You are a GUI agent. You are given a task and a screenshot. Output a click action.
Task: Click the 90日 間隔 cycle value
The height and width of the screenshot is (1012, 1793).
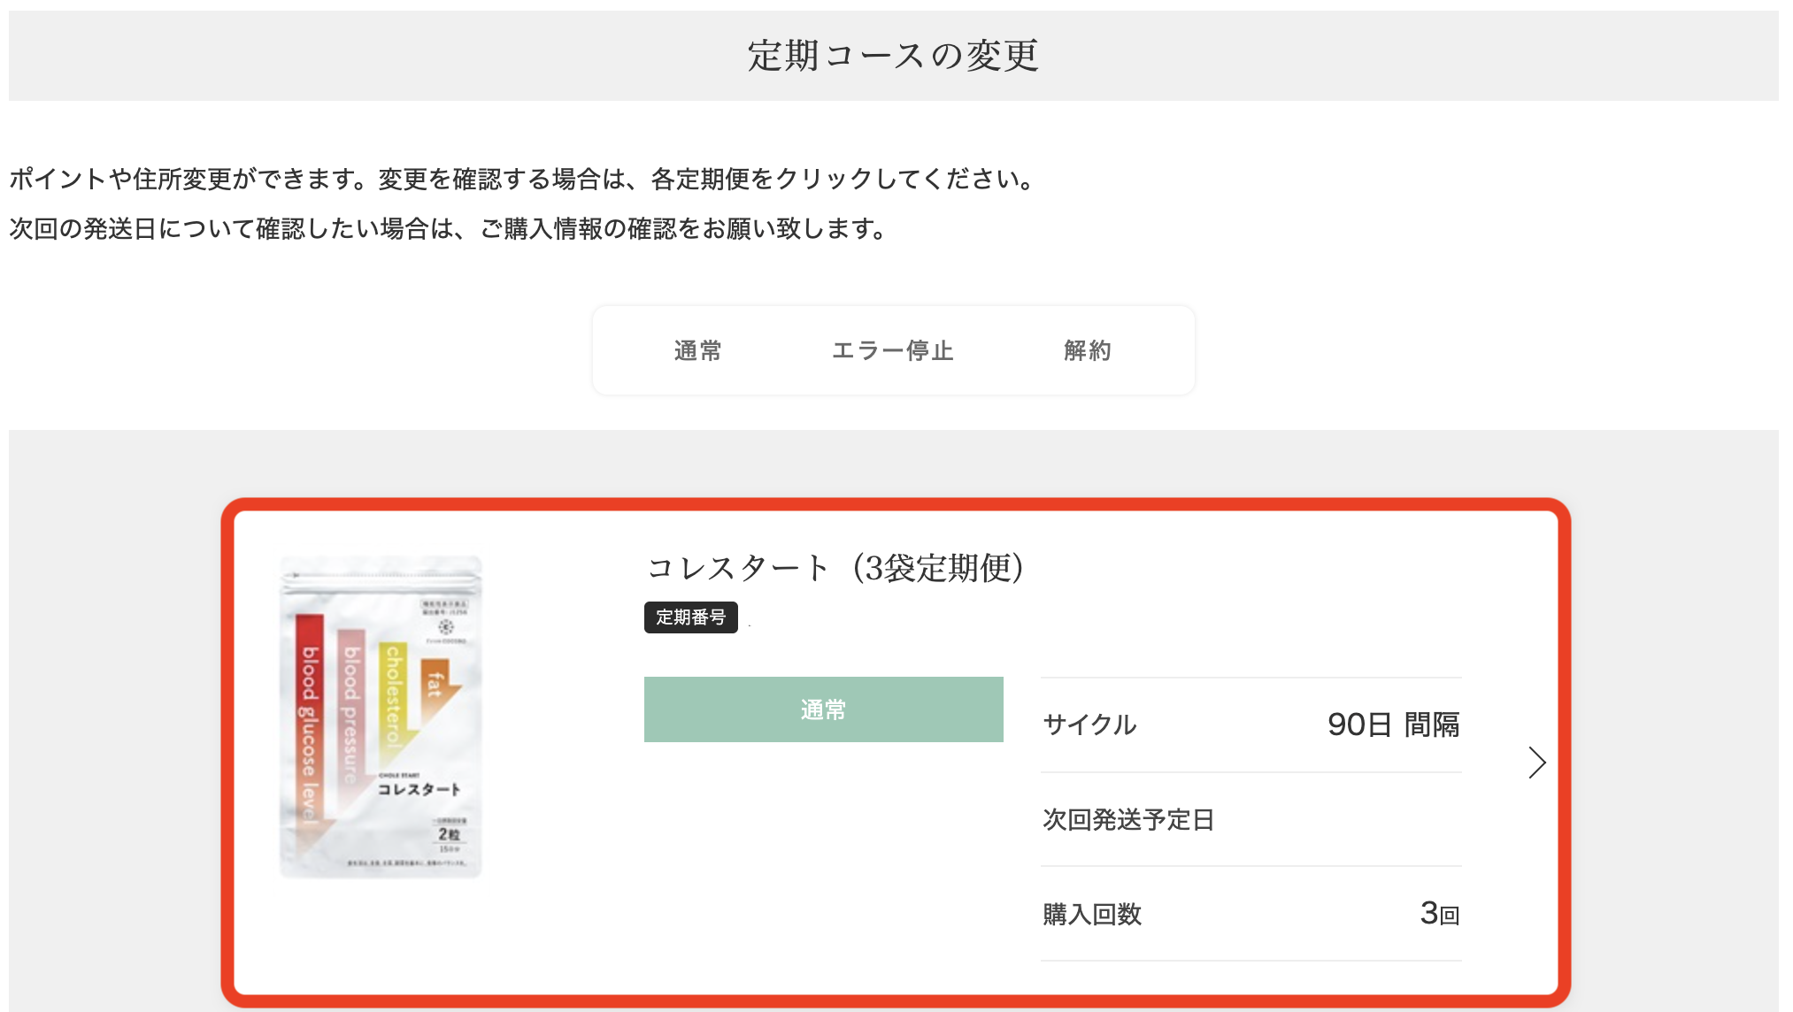(1393, 725)
